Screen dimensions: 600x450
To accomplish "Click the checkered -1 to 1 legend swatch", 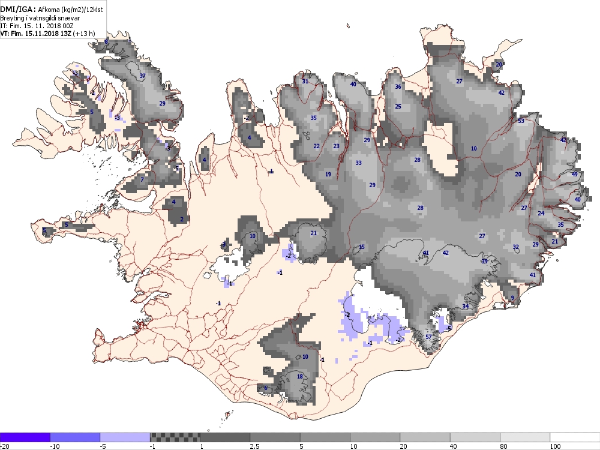I will 175,437.
